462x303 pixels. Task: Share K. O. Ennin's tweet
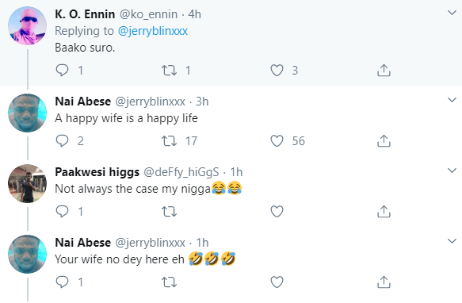[384, 71]
